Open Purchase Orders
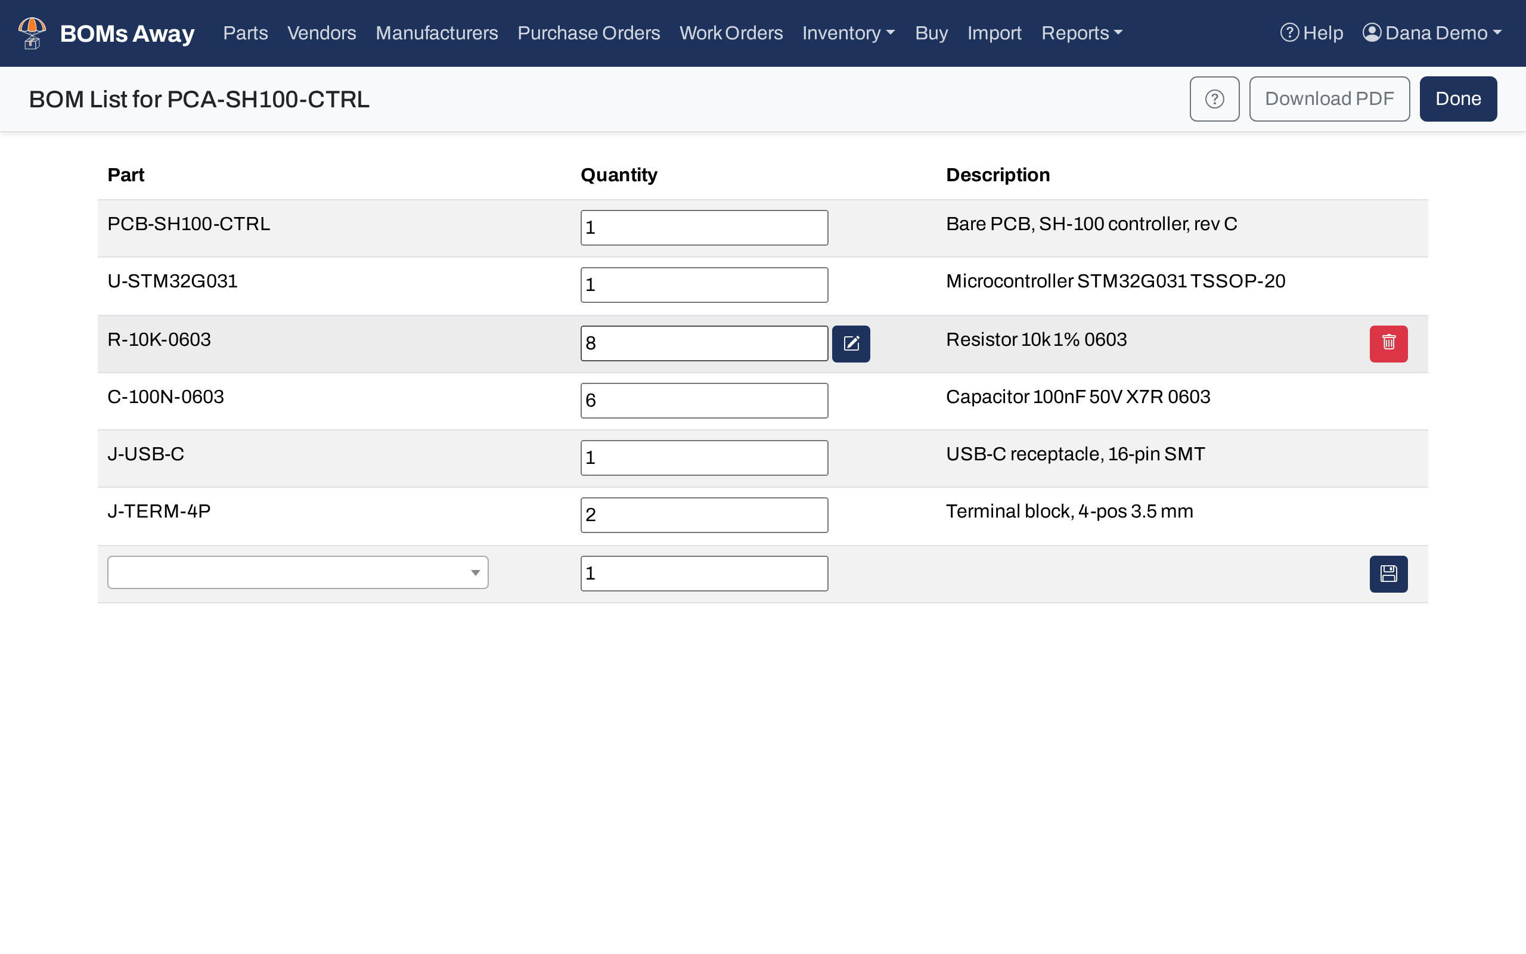The image size is (1526, 954). click(588, 33)
